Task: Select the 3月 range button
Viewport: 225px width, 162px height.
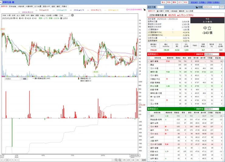Action: [x=124, y=160]
